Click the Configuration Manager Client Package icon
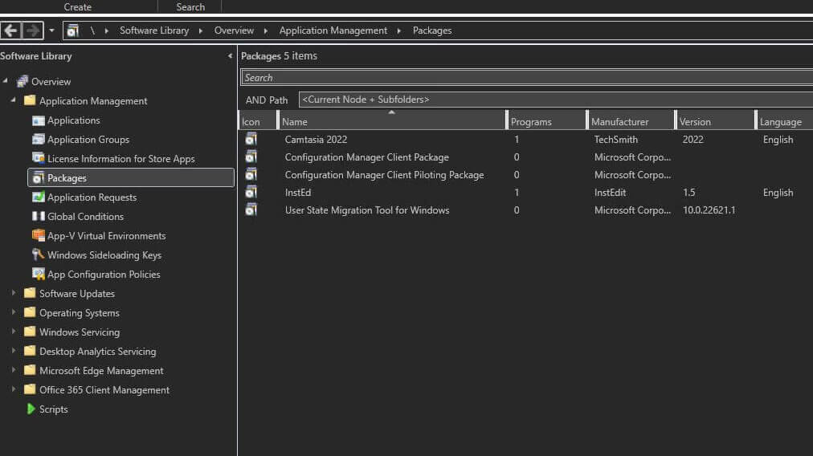 coord(251,157)
